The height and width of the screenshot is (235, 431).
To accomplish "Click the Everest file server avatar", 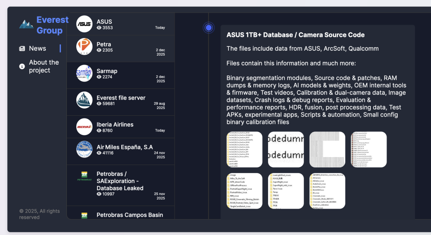I will (x=84, y=100).
